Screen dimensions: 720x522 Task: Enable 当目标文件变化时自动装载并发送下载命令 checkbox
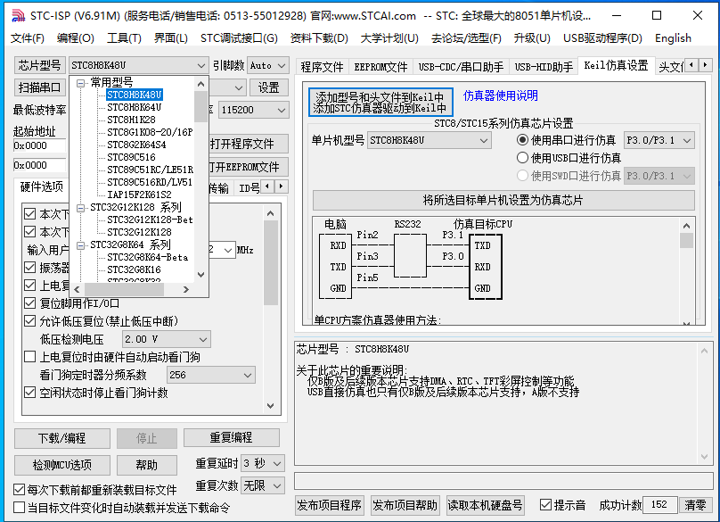pyautogui.click(x=20, y=508)
